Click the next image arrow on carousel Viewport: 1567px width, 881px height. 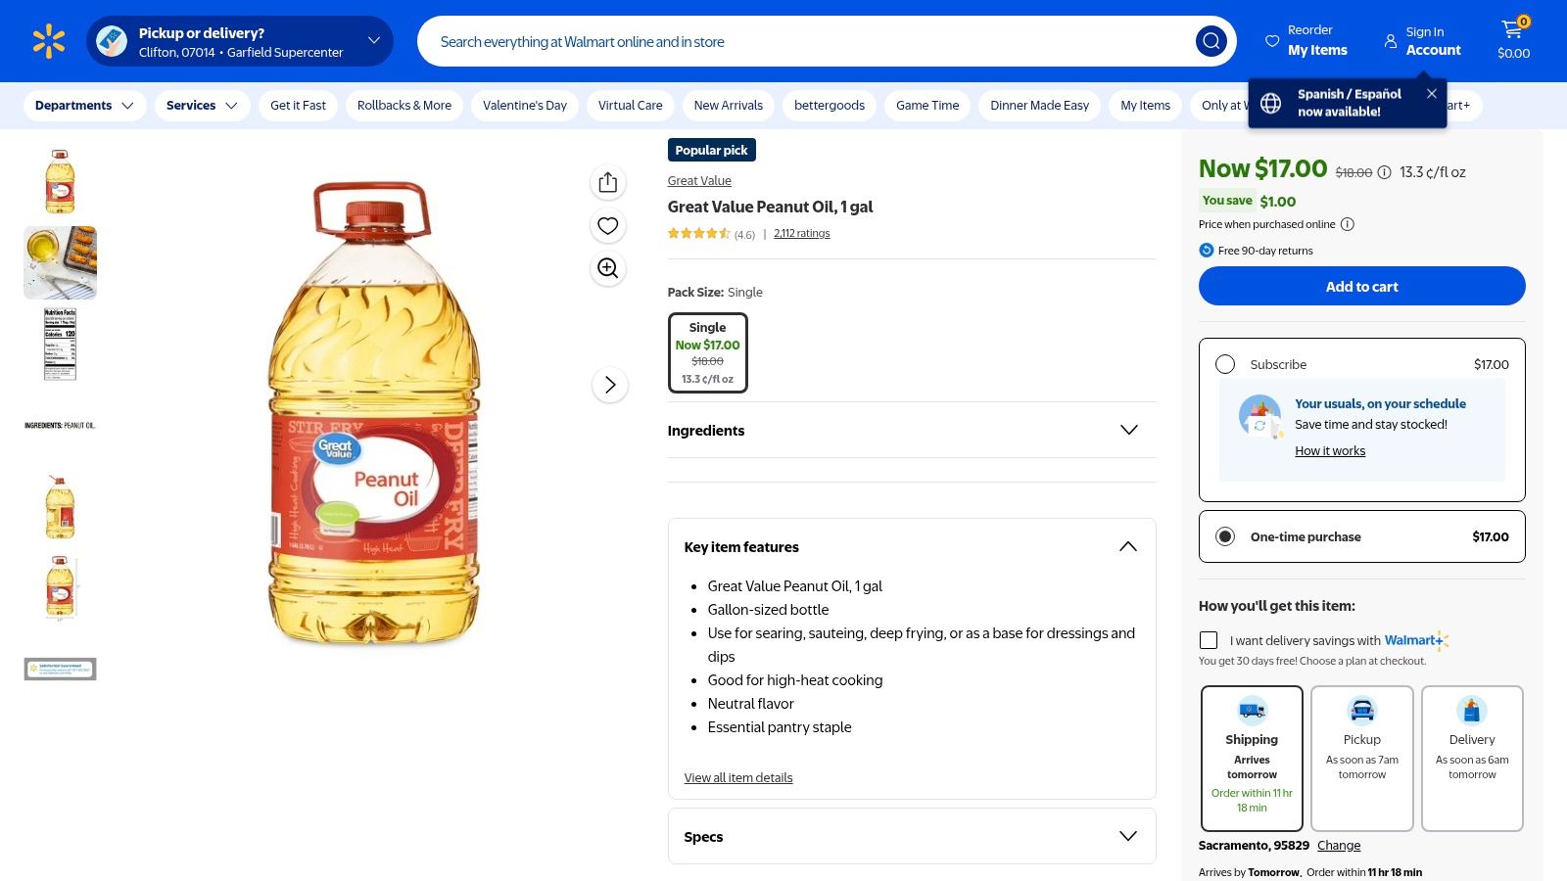click(610, 385)
